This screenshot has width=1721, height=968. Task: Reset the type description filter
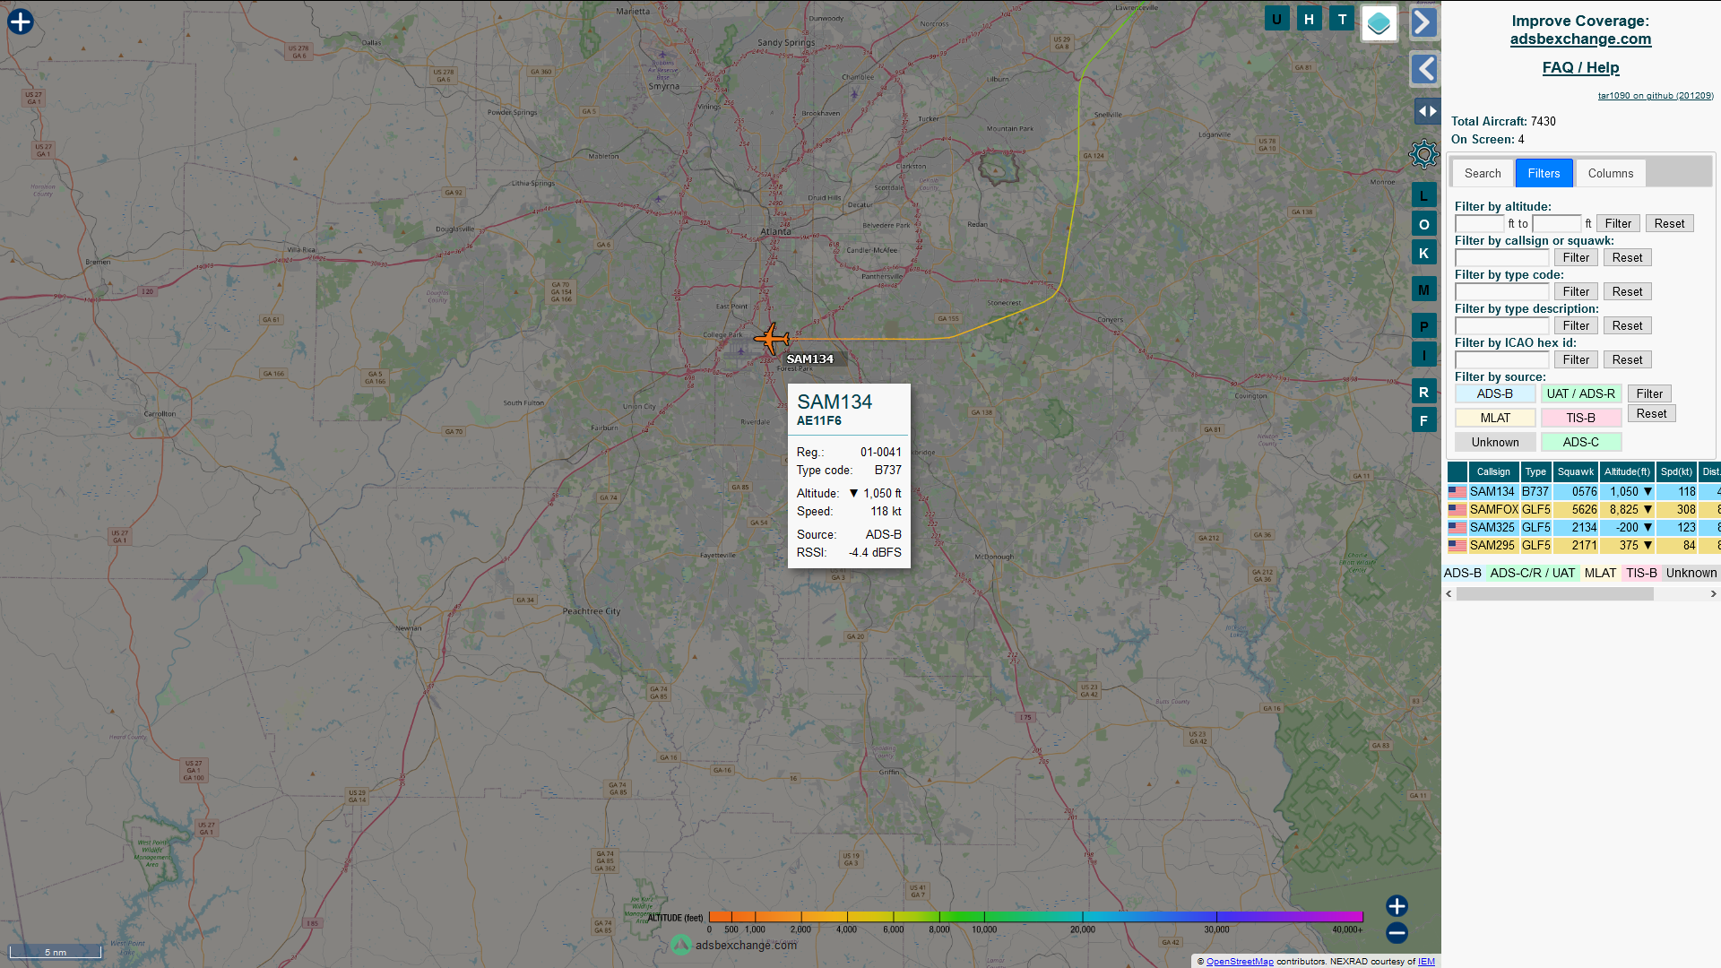pyautogui.click(x=1627, y=325)
